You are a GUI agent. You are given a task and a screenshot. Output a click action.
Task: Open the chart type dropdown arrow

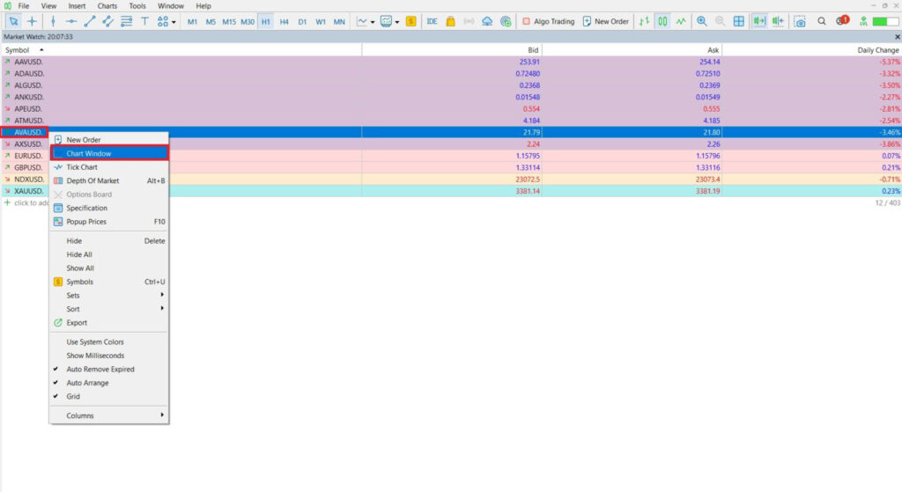pyautogui.click(x=373, y=21)
